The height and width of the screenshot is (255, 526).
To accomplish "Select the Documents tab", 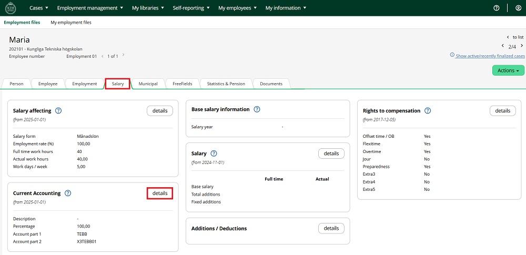I will [x=271, y=84].
